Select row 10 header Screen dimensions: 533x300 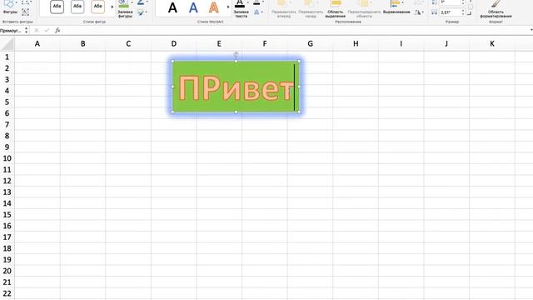click(7, 158)
